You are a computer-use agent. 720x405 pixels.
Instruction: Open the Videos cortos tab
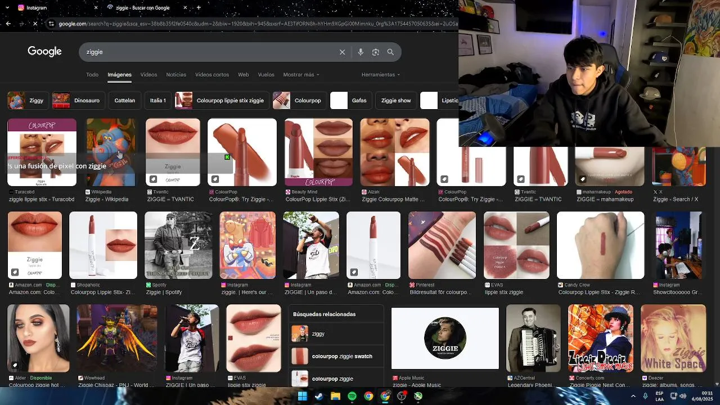coord(212,75)
